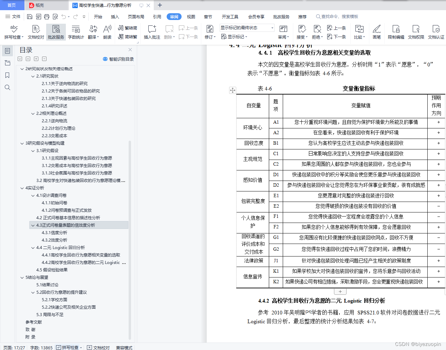Open the review pane button (审阅)
Screen dimensions: 446x350
coord(283,32)
